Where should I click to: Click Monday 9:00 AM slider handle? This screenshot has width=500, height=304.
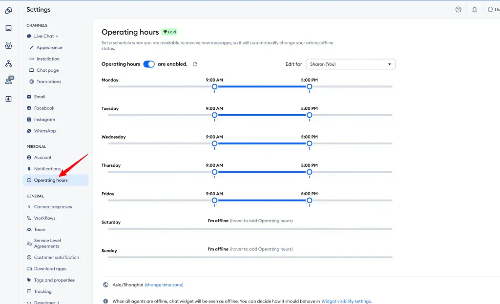tap(215, 87)
